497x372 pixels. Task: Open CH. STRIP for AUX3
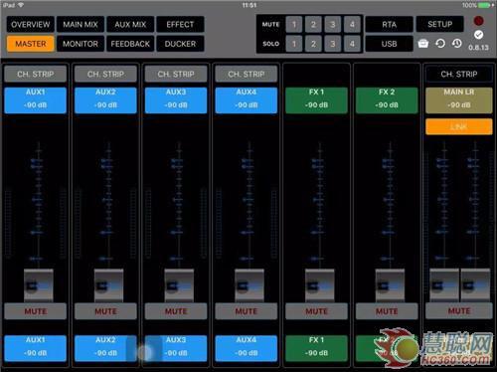point(176,74)
